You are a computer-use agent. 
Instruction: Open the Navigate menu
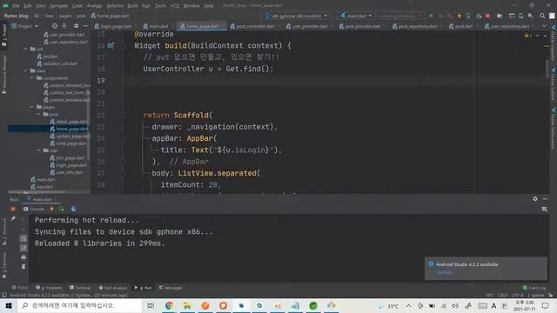click(x=58, y=6)
